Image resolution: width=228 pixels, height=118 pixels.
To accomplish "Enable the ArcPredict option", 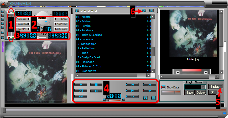I will click(x=61, y=24).
